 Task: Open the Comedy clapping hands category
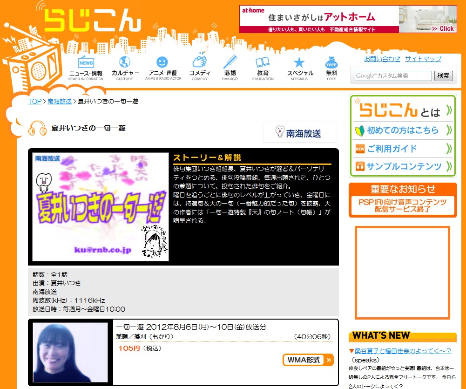(x=200, y=67)
